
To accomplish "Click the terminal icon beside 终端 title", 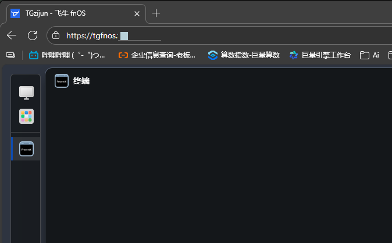I will click(62, 81).
